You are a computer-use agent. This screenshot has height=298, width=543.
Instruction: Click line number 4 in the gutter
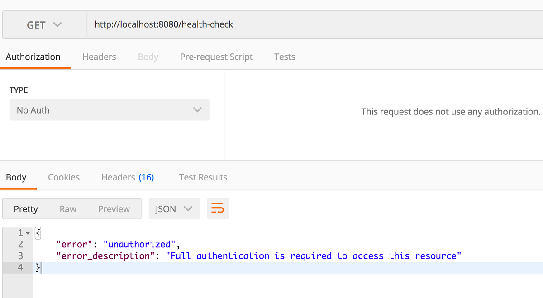pyautogui.click(x=20, y=267)
